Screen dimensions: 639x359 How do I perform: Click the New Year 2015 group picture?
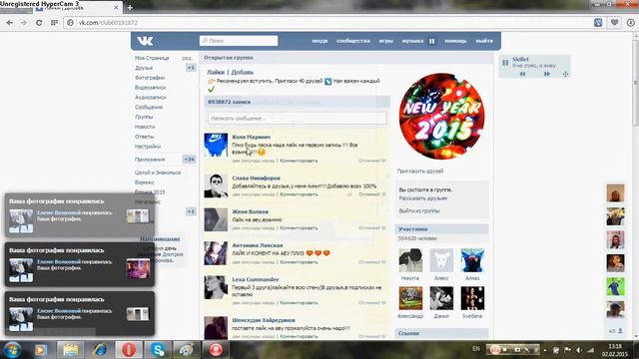click(x=442, y=117)
